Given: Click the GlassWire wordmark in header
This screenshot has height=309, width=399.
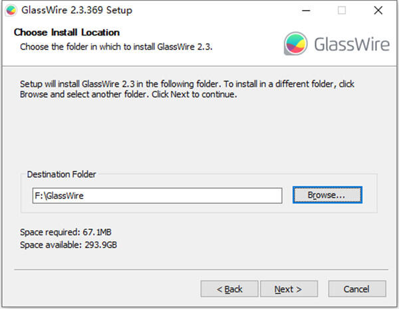Looking at the screenshot, I should pos(350,44).
